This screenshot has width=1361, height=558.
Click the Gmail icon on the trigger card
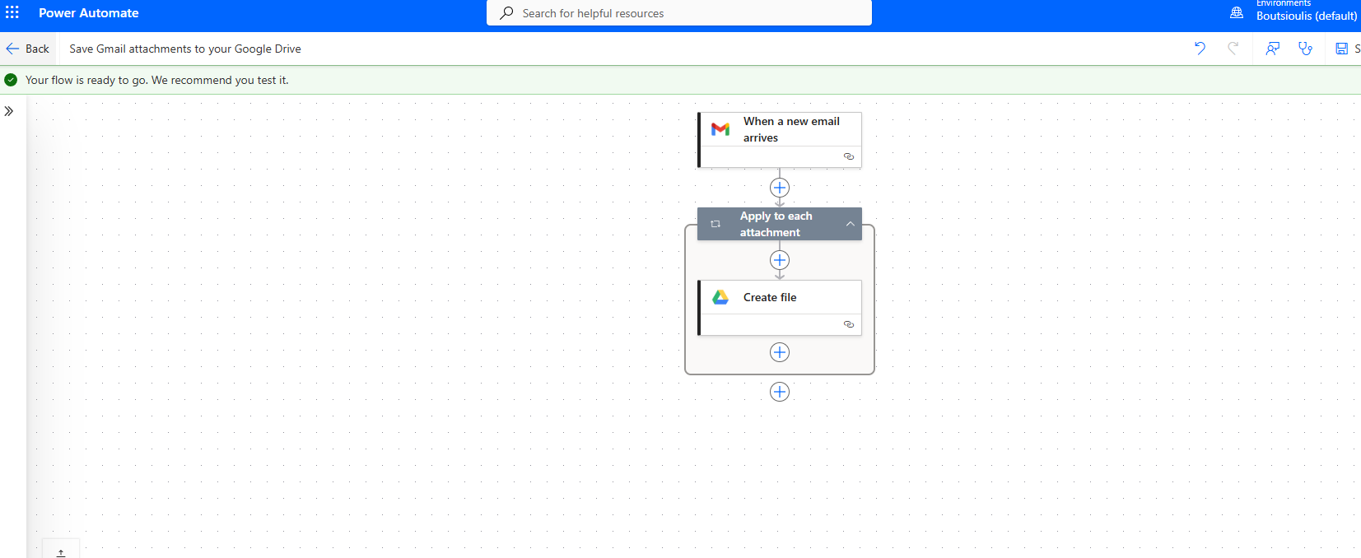720,129
